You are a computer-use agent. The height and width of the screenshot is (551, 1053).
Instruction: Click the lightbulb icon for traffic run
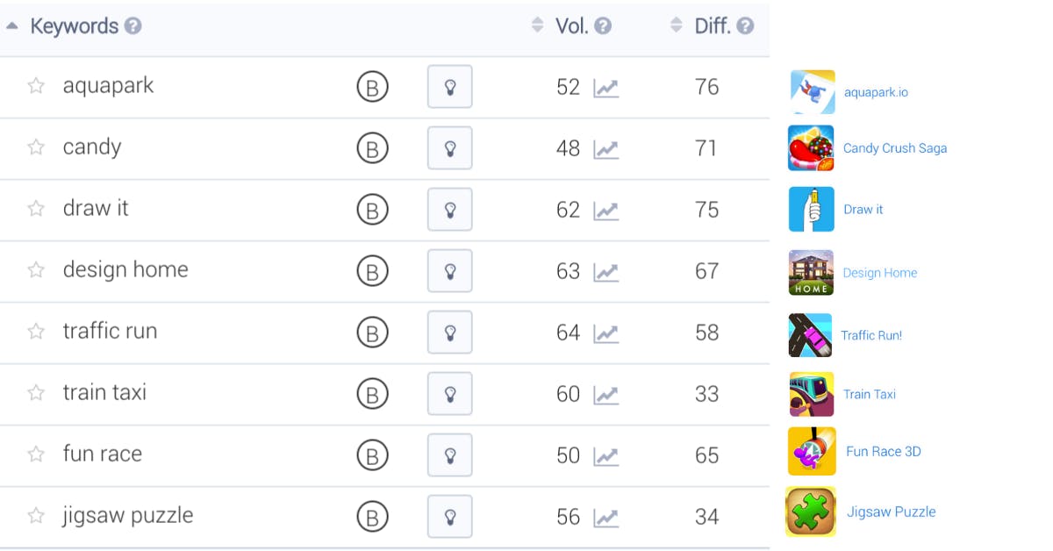[449, 333]
